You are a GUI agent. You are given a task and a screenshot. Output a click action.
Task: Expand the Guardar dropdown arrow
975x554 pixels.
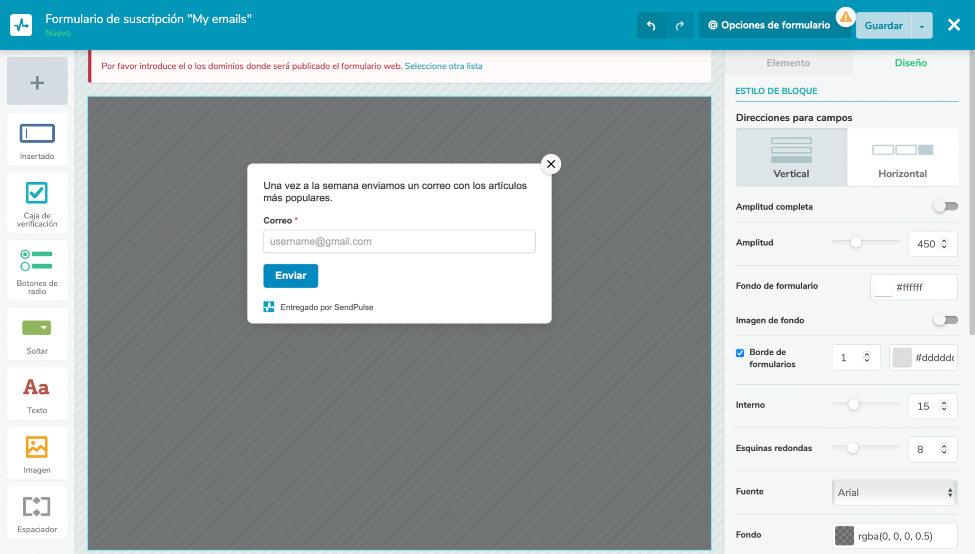coord(922,26)
